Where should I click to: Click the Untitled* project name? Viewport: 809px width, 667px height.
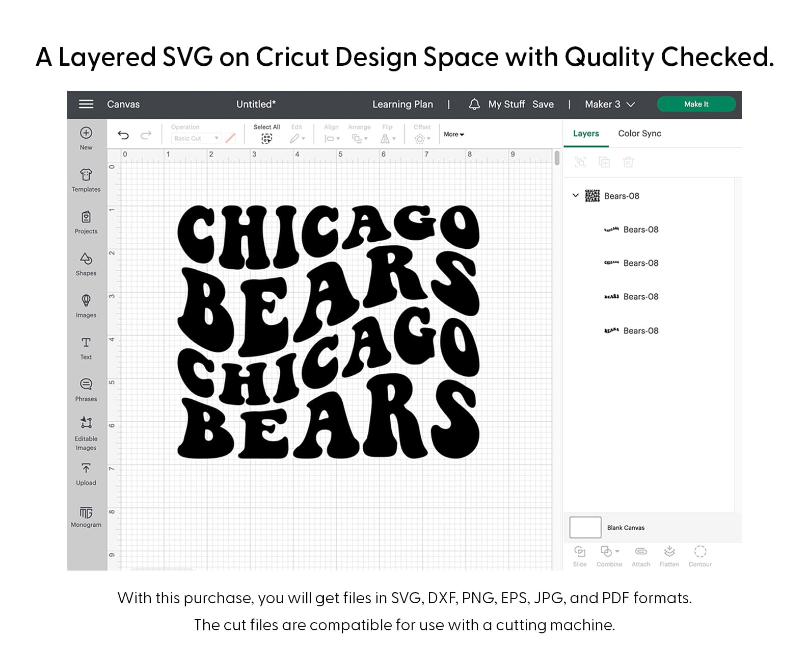[x=256, y=104]
